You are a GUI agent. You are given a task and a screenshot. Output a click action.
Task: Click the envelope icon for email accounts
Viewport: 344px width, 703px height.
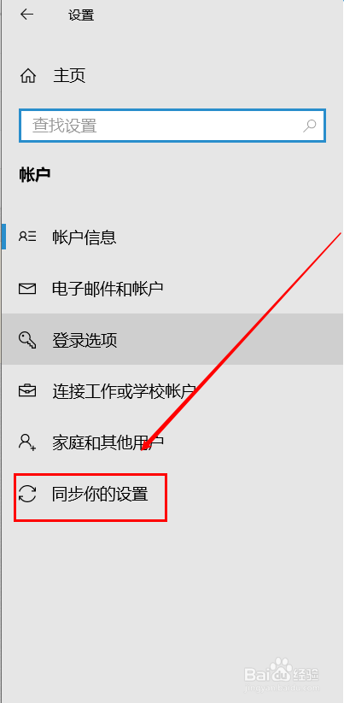tap(27, 288)
